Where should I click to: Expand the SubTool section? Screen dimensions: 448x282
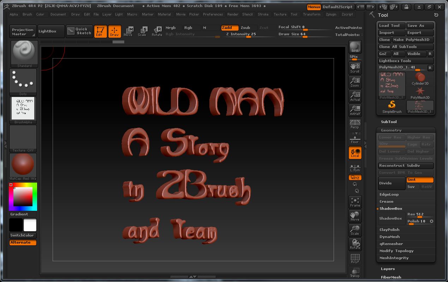(389, 122)
